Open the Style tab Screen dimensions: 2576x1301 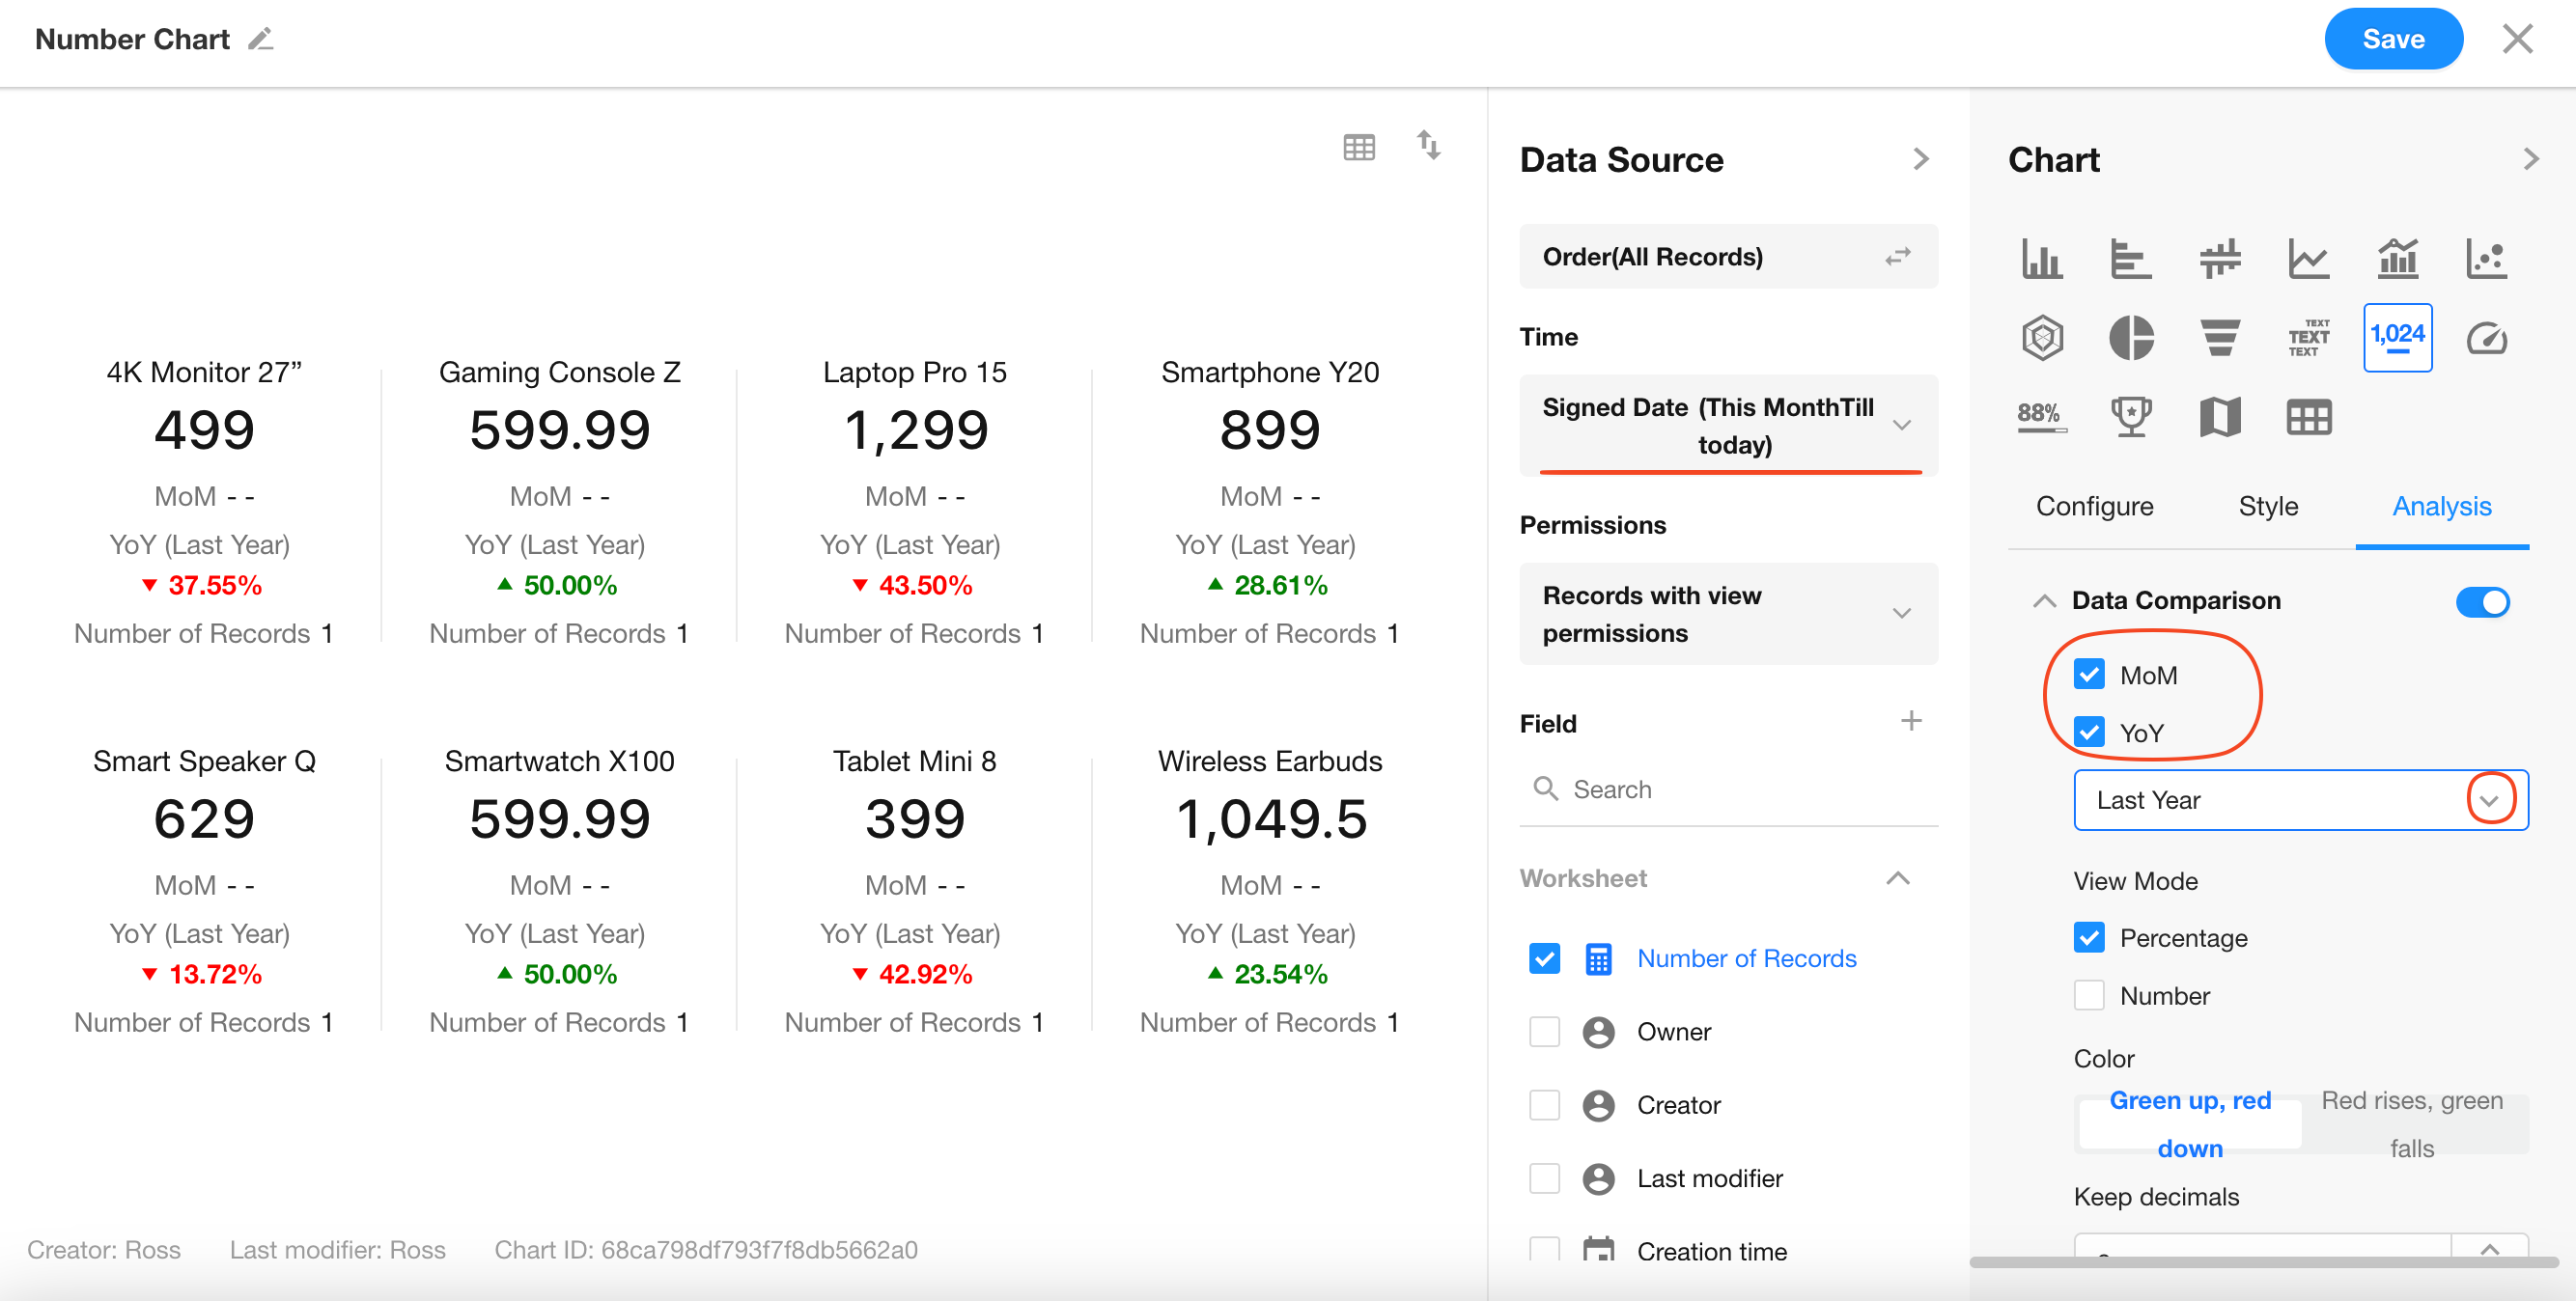tap(2267, 507)
